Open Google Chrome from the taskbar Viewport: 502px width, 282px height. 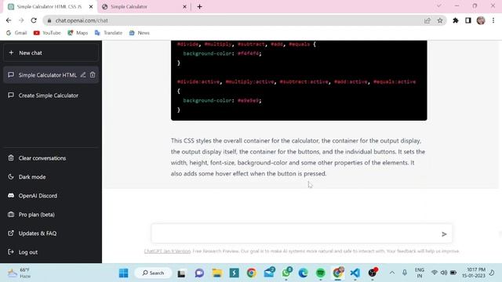(x=251, y=273)
